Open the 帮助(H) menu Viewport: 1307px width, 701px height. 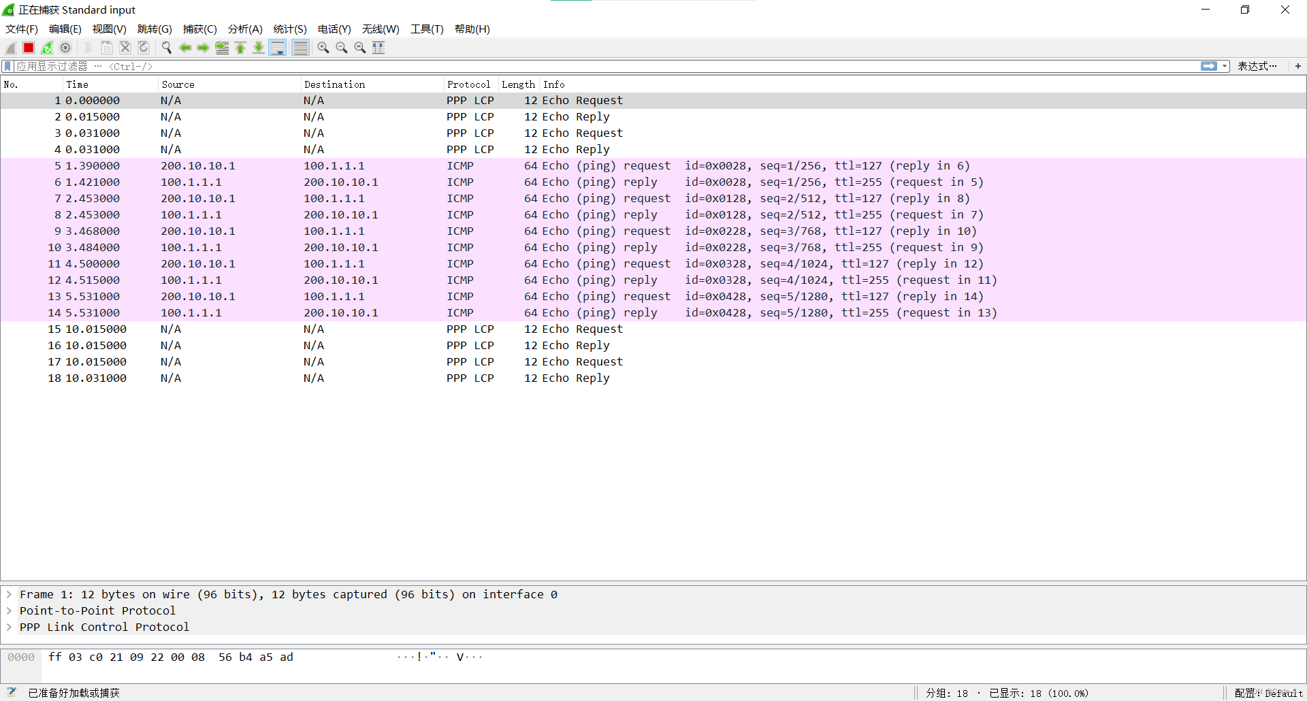click(472, 29)
